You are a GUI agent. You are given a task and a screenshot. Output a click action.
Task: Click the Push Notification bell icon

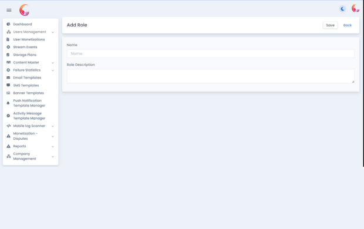pos(8,103)
